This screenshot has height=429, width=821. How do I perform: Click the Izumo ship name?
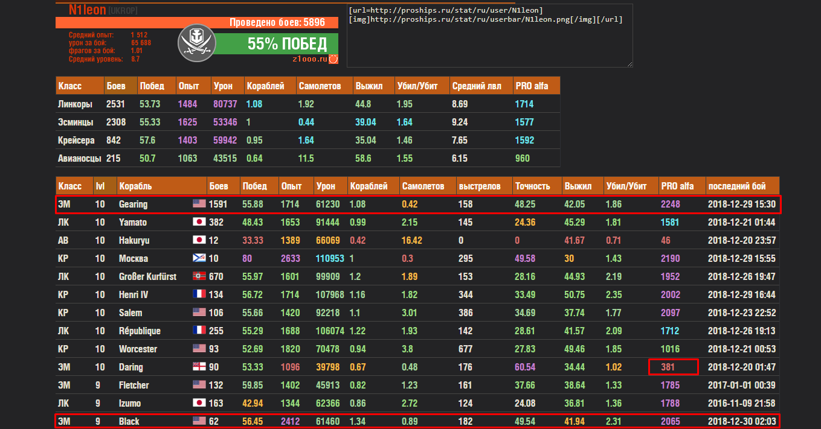[x=131, y=403]
